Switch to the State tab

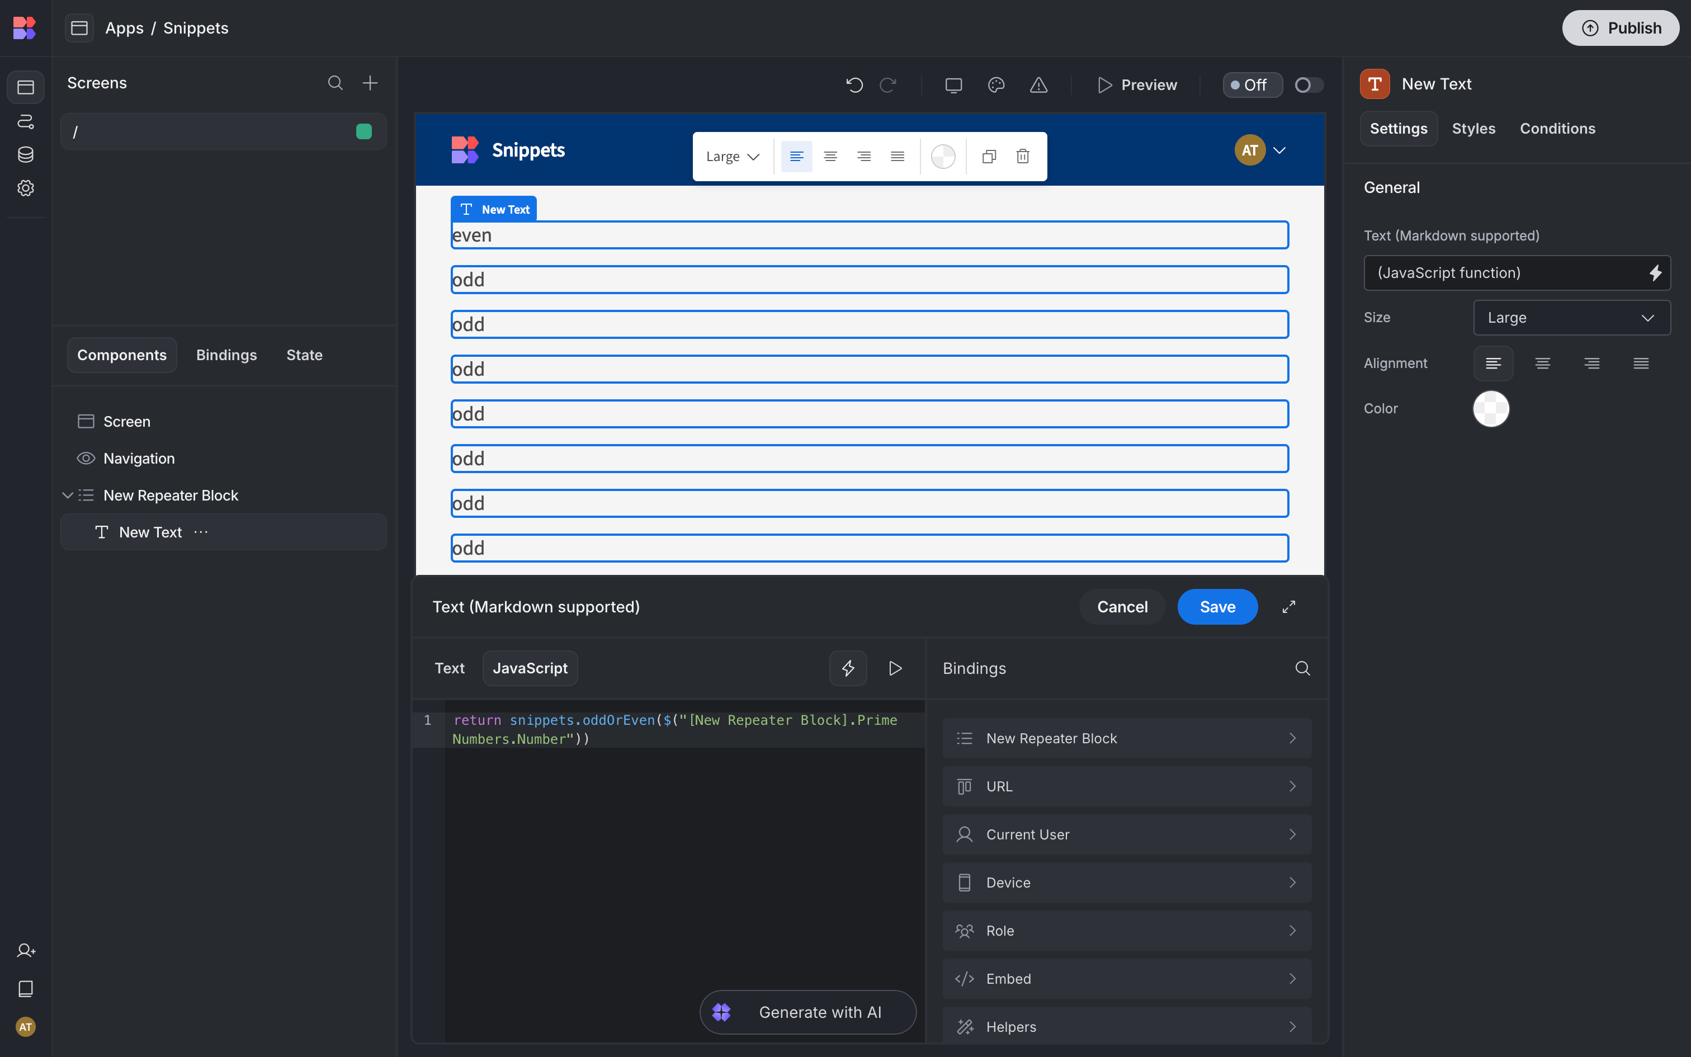[x=305, y=355]
